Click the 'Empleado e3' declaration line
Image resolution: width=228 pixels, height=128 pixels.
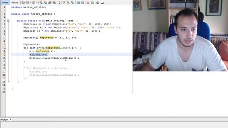point(62,31)
